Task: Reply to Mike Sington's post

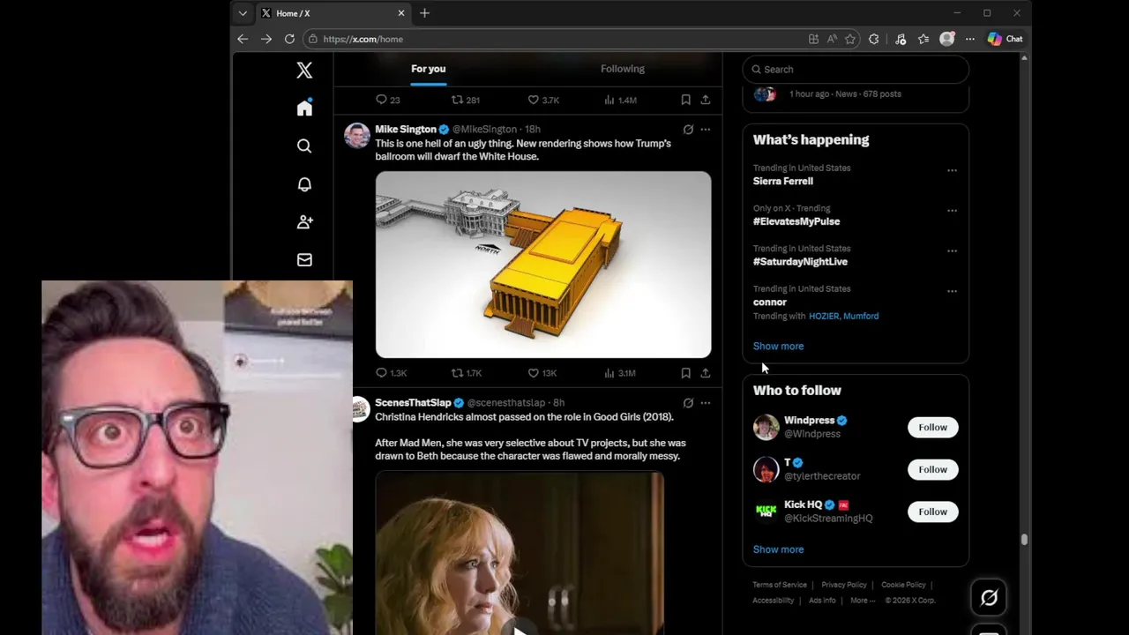Action: click(391, 373)
